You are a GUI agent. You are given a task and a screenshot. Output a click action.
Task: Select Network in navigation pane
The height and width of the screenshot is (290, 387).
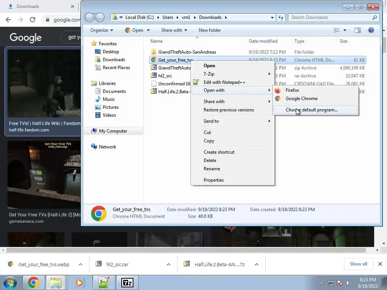point(107,147)
